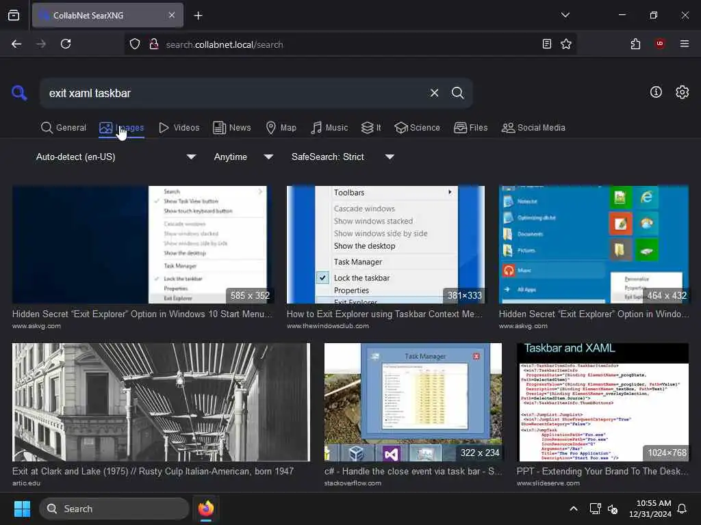Viewport: 701px width, 525px height.
Task: Click the www.slideserve.com source text
Action: pyautogui.click(x=548, y=483)
